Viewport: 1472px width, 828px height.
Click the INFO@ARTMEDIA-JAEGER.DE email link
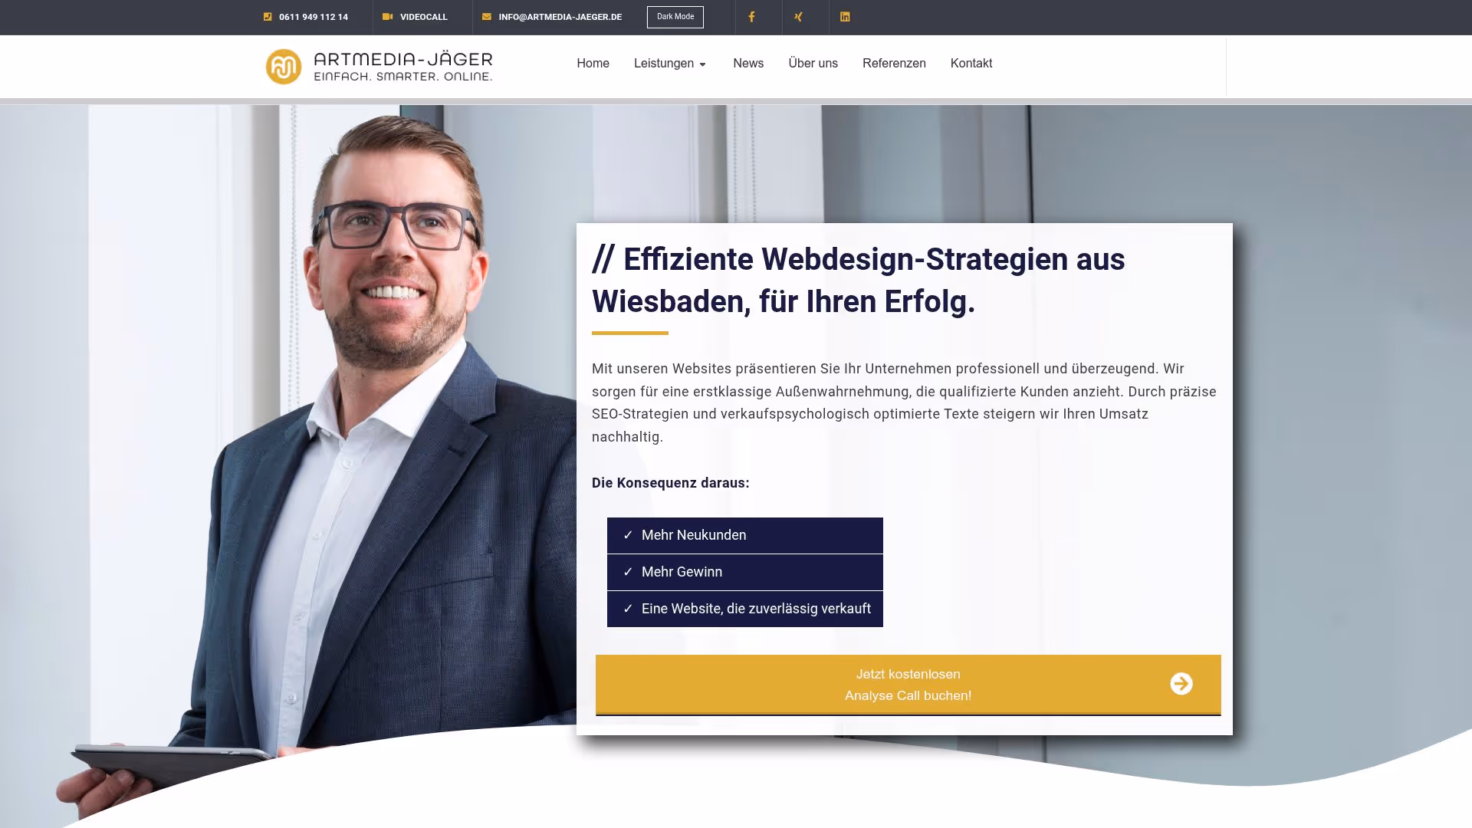point(560,17)
